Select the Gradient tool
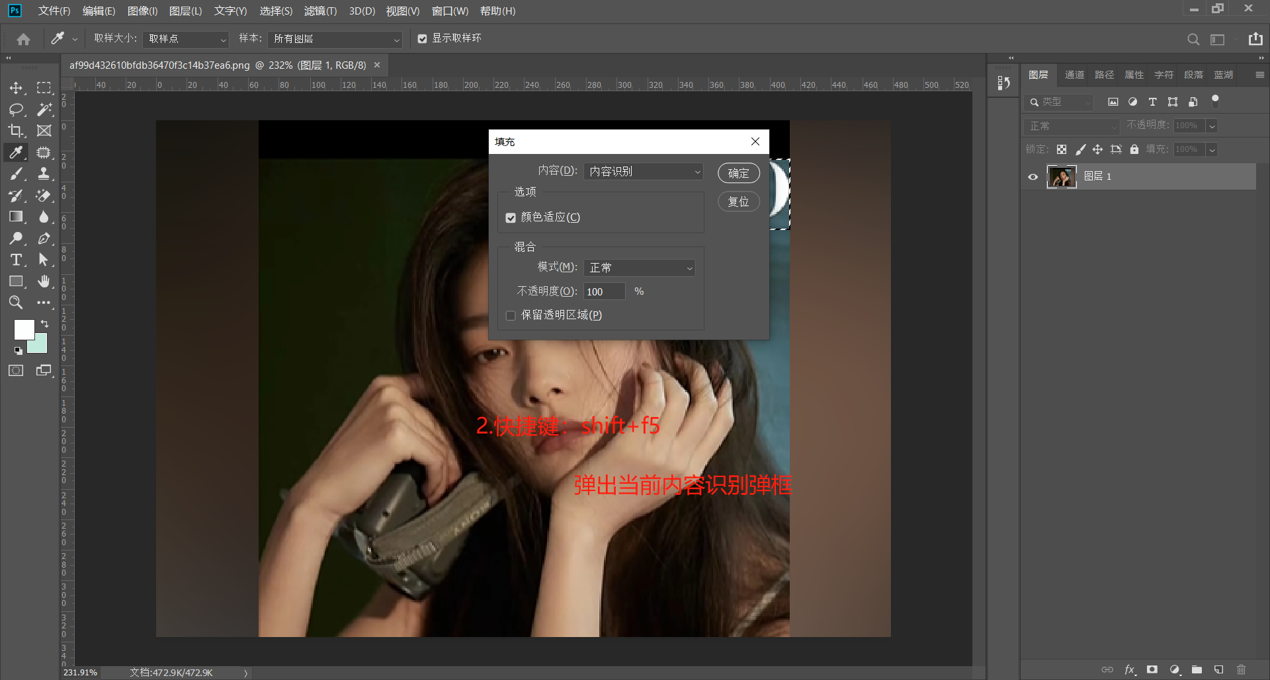This screenshot has width=1270, height=680. (16, 217)
